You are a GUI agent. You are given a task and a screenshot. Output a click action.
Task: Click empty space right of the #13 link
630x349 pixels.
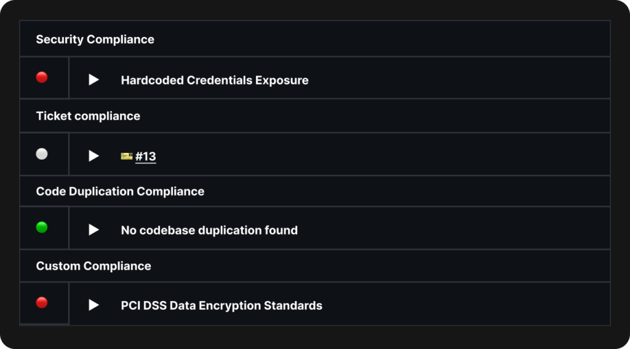[x=381, y=156]
